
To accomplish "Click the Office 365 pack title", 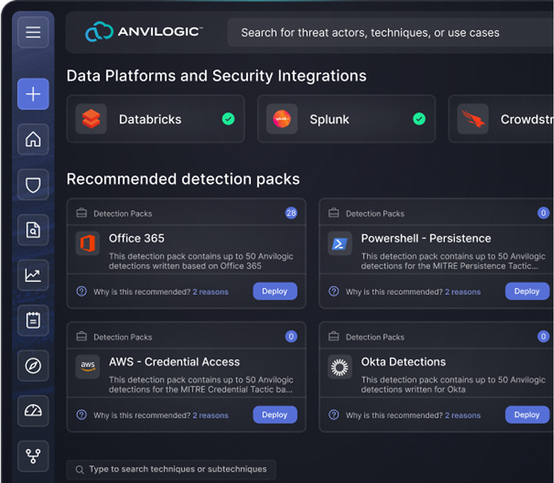I will 137,238.
